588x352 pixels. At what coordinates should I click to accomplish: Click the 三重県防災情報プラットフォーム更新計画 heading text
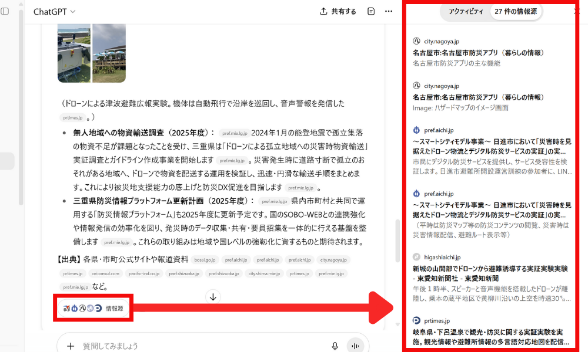click(138, 201)
